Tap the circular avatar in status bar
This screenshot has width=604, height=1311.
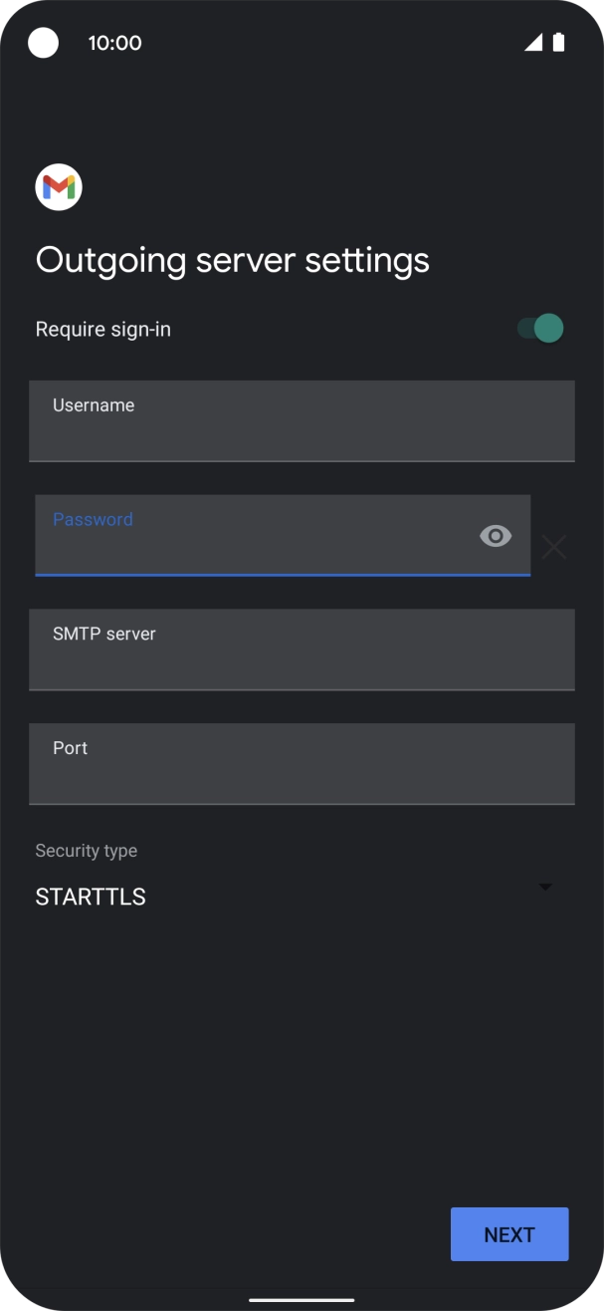point(43,43)
